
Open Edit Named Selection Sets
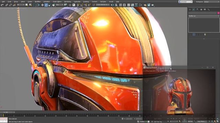[x=94, y=5]
